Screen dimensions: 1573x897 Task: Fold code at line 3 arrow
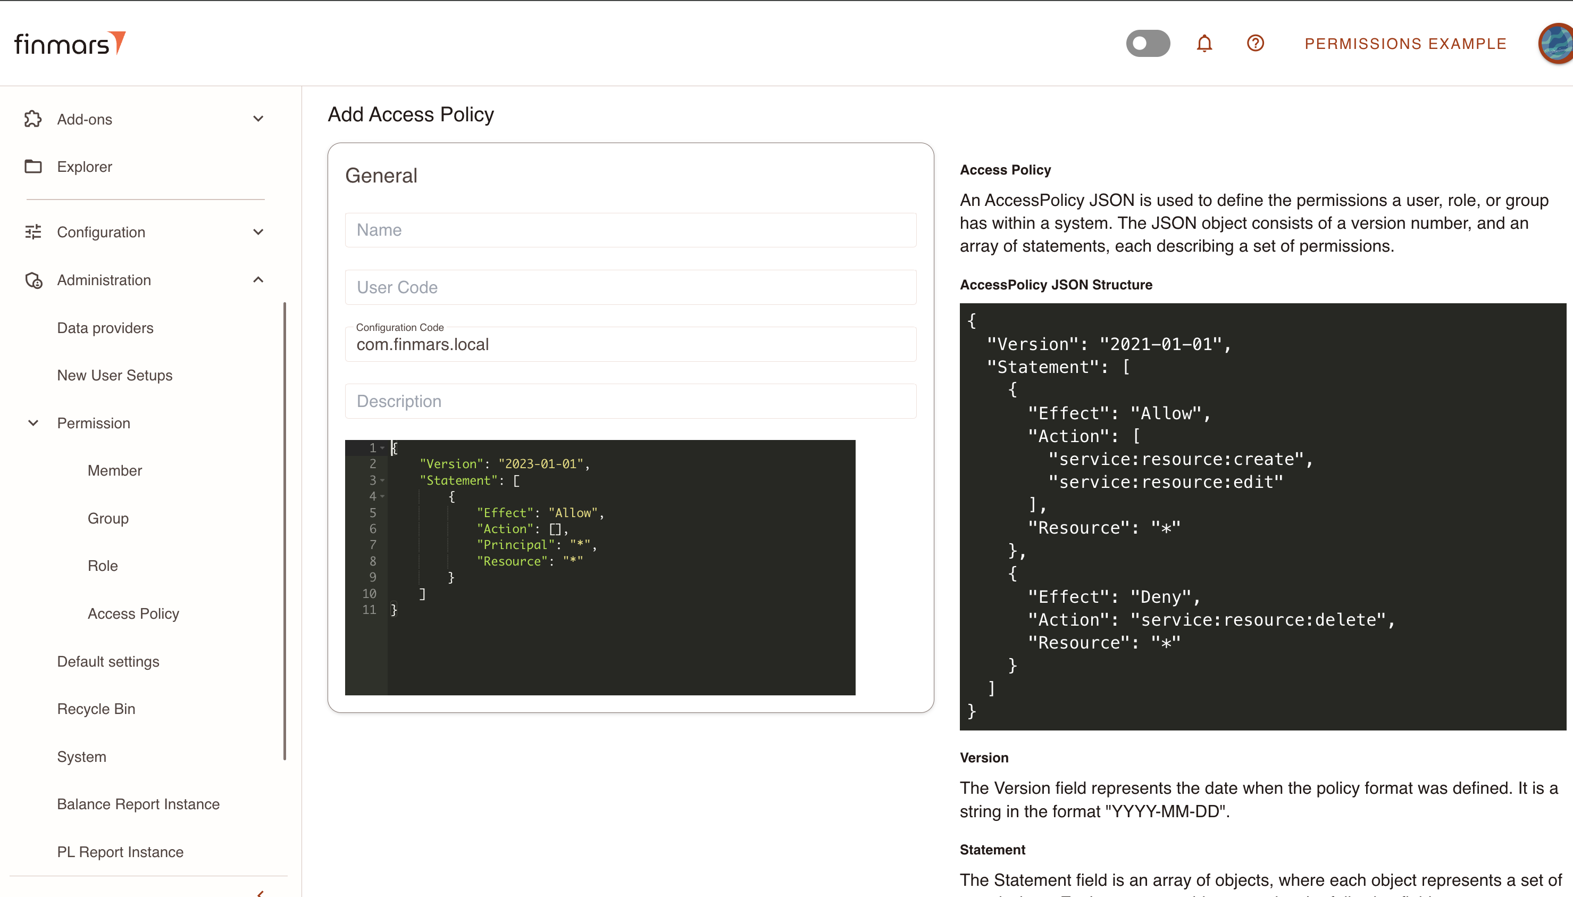click(382, 480)
